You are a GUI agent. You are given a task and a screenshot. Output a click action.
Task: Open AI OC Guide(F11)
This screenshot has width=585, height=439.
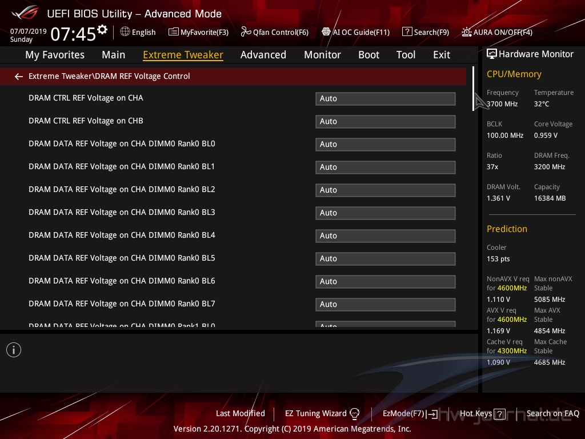pos(361,32)
